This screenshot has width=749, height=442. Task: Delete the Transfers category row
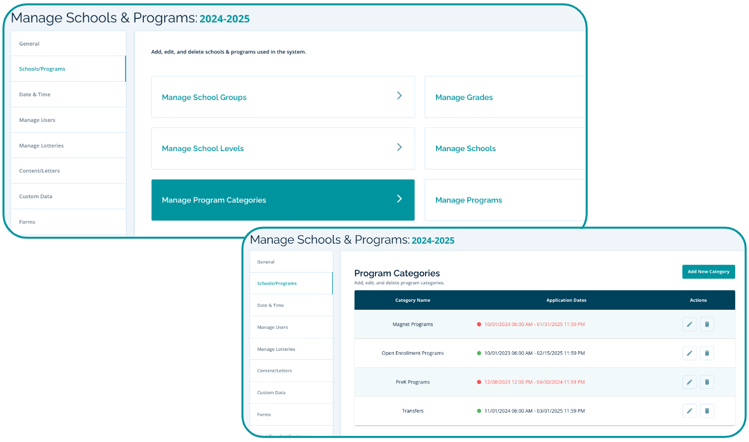click(x=707, y=411)
